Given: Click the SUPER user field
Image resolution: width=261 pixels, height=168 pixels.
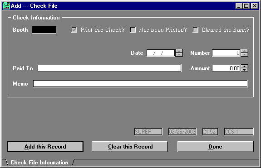Looking at the screenshot, I should tap(148, 132).
